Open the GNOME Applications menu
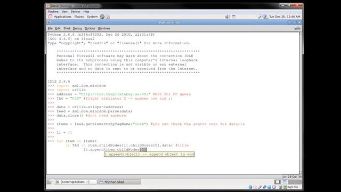341x192 pixels. click(62, 17)
